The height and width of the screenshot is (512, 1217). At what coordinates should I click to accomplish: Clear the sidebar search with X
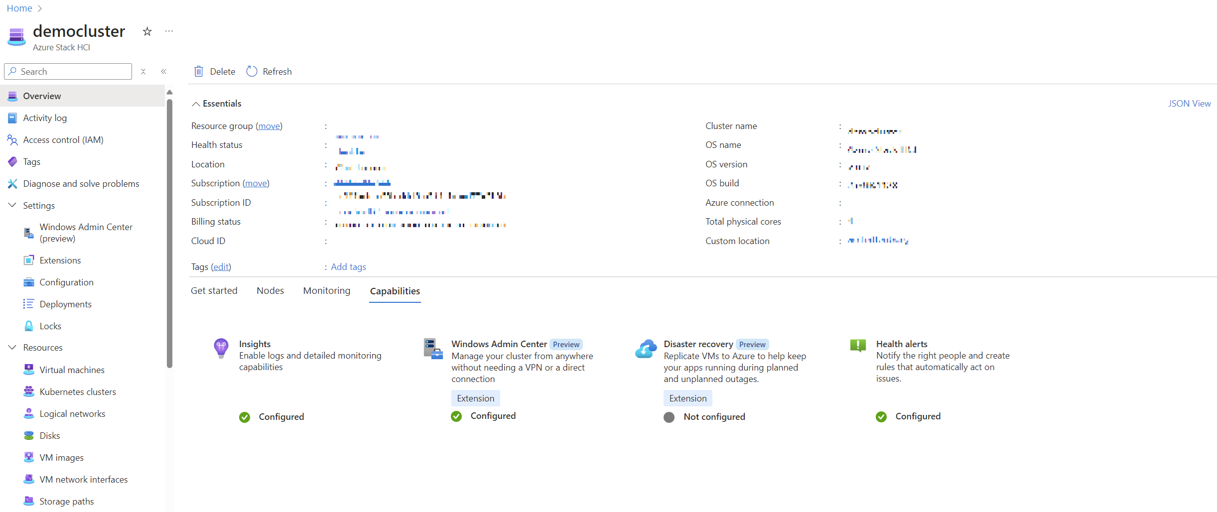[143, 72]
